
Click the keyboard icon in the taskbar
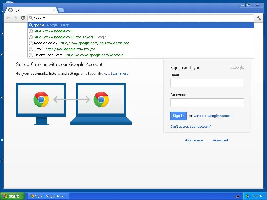(x=238, y=196)
